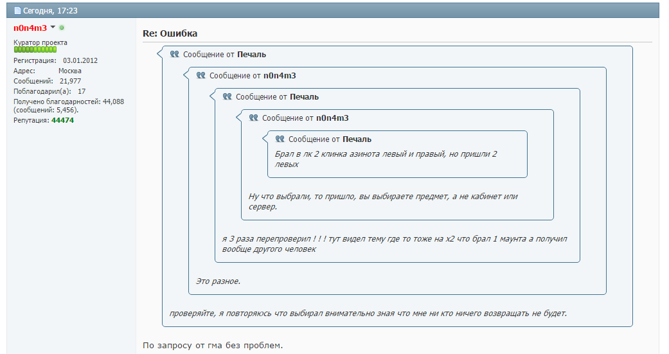Click author name n0n4m3 in second-level quote
Screen dimensions: 669x354
[280, 76]
